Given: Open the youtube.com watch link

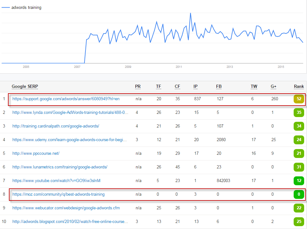Looking at the screenshot, I should 56,181.
